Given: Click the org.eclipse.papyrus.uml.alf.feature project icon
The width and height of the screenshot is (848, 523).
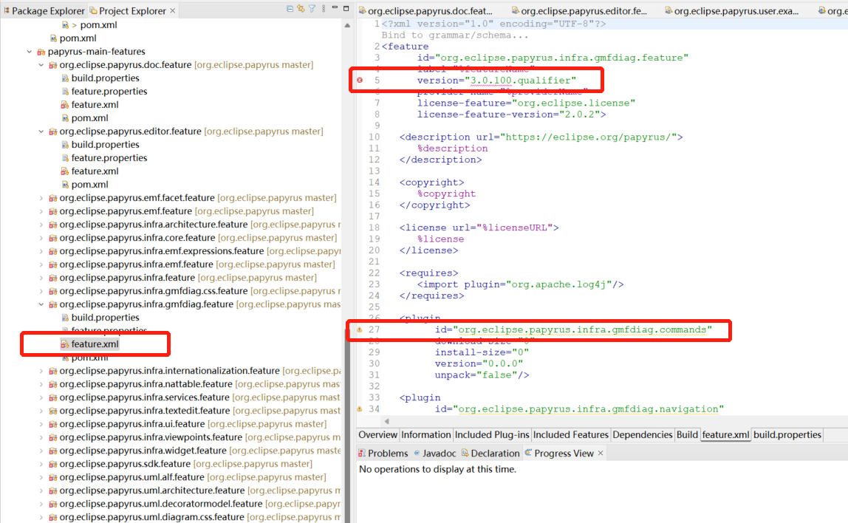Looking at the screenshot, I should [x=52, y=477].
